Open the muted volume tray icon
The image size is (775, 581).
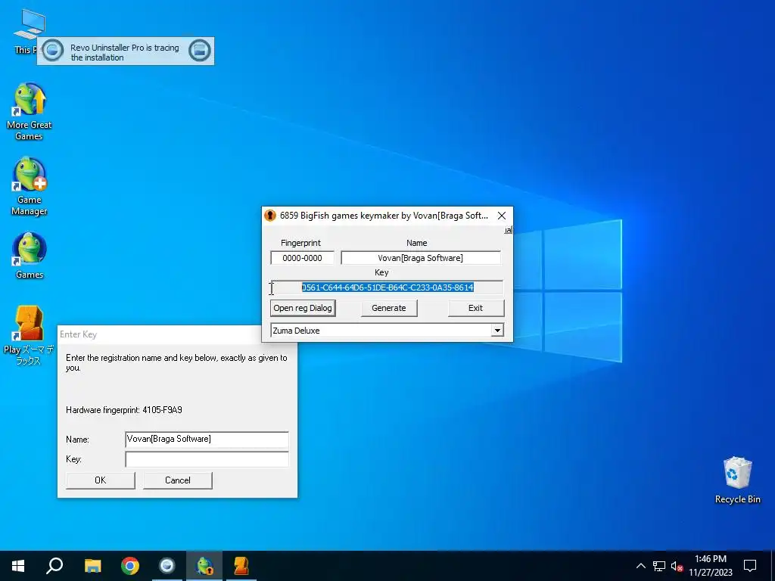(x=677, y=566)
